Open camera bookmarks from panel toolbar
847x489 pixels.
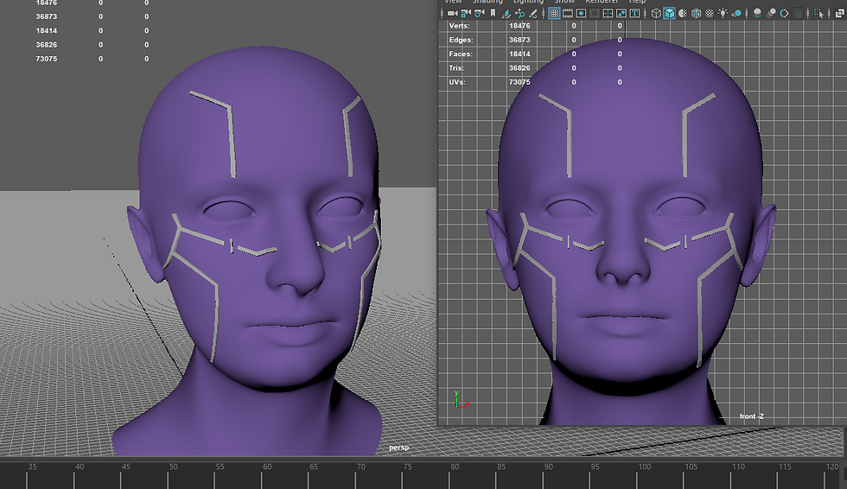tap(493, 13)
